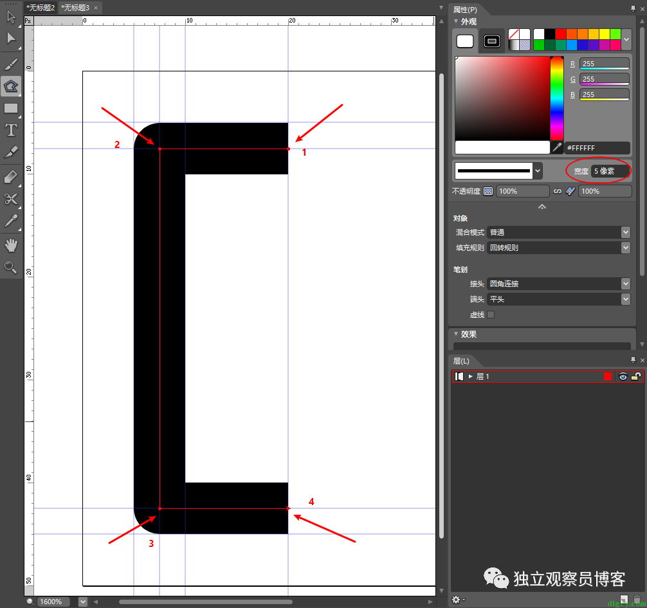Open the 接头 join type dropdown

pos(626,284)
